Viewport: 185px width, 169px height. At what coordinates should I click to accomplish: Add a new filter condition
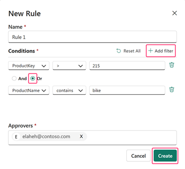(x=161, y=51)
